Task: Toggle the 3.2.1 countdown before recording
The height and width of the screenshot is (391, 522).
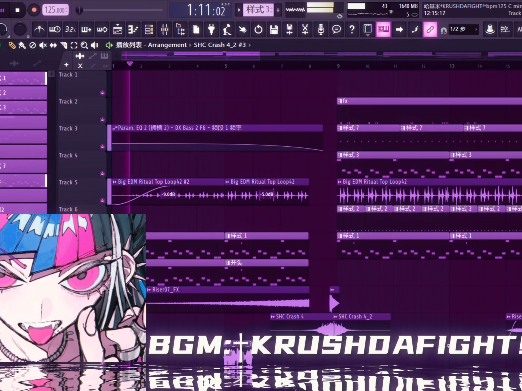Action: (70, 29)
